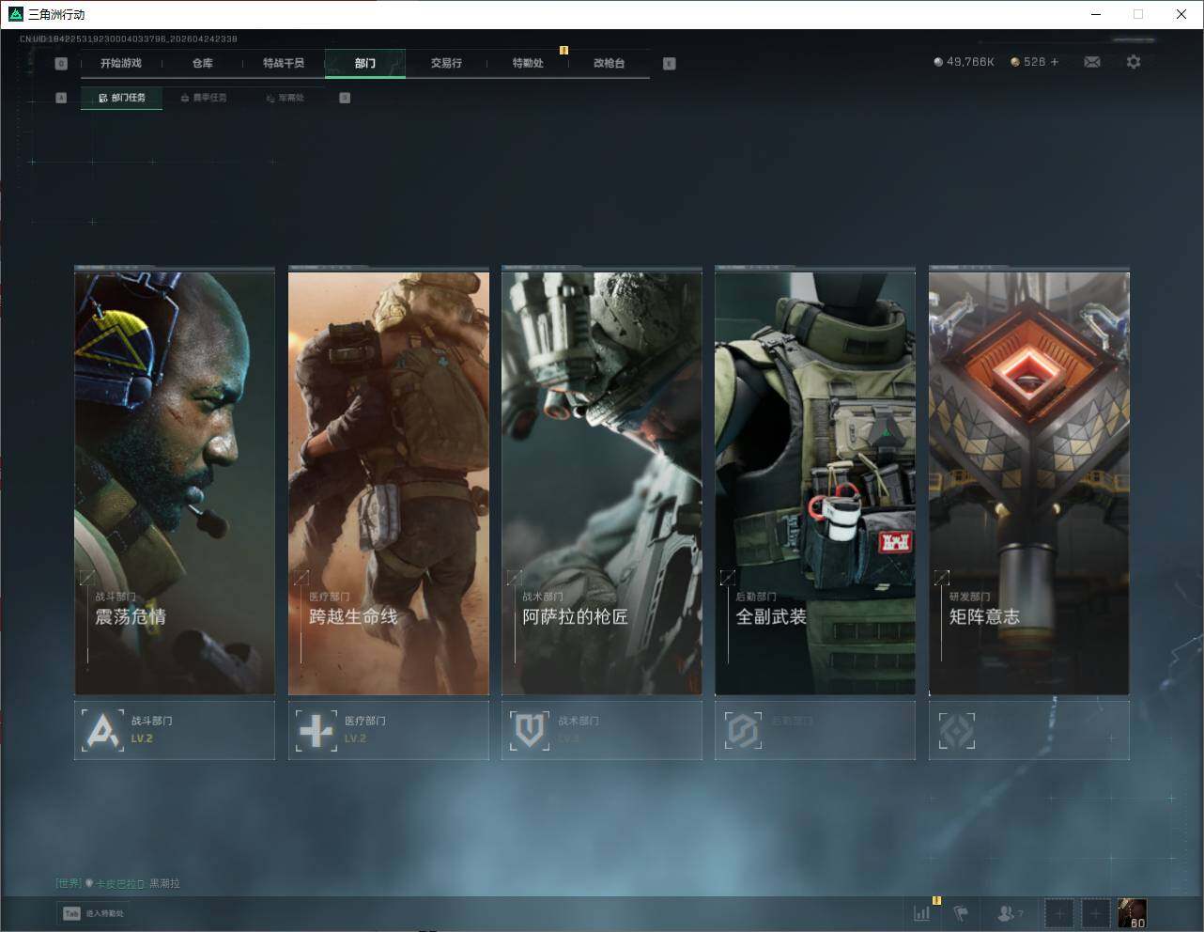Open the stats bar chart icon
Image resolution: width=1204 pixels, height=932 pixels.
click(922, 912)
